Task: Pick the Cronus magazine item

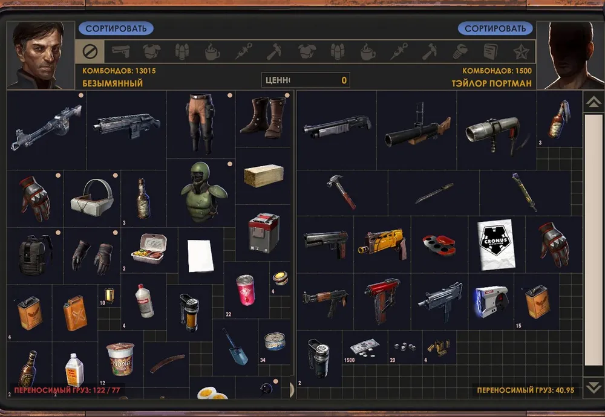Action: coord(495,244)
